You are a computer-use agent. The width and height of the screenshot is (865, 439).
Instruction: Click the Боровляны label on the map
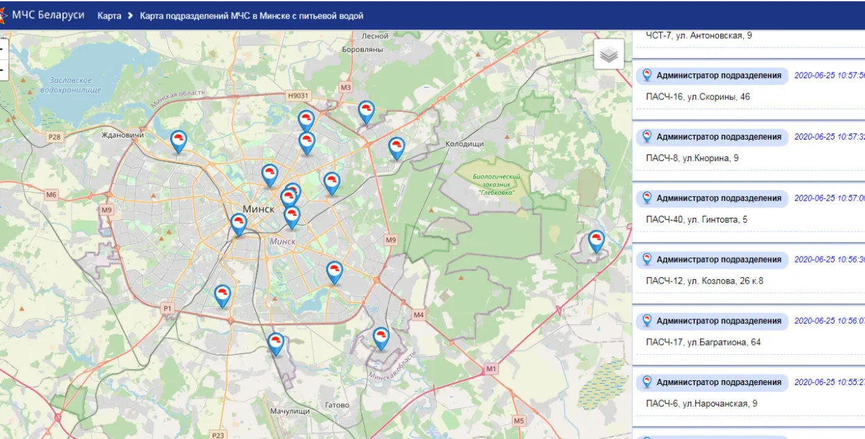pyautogui.click(x=363, y=49)
